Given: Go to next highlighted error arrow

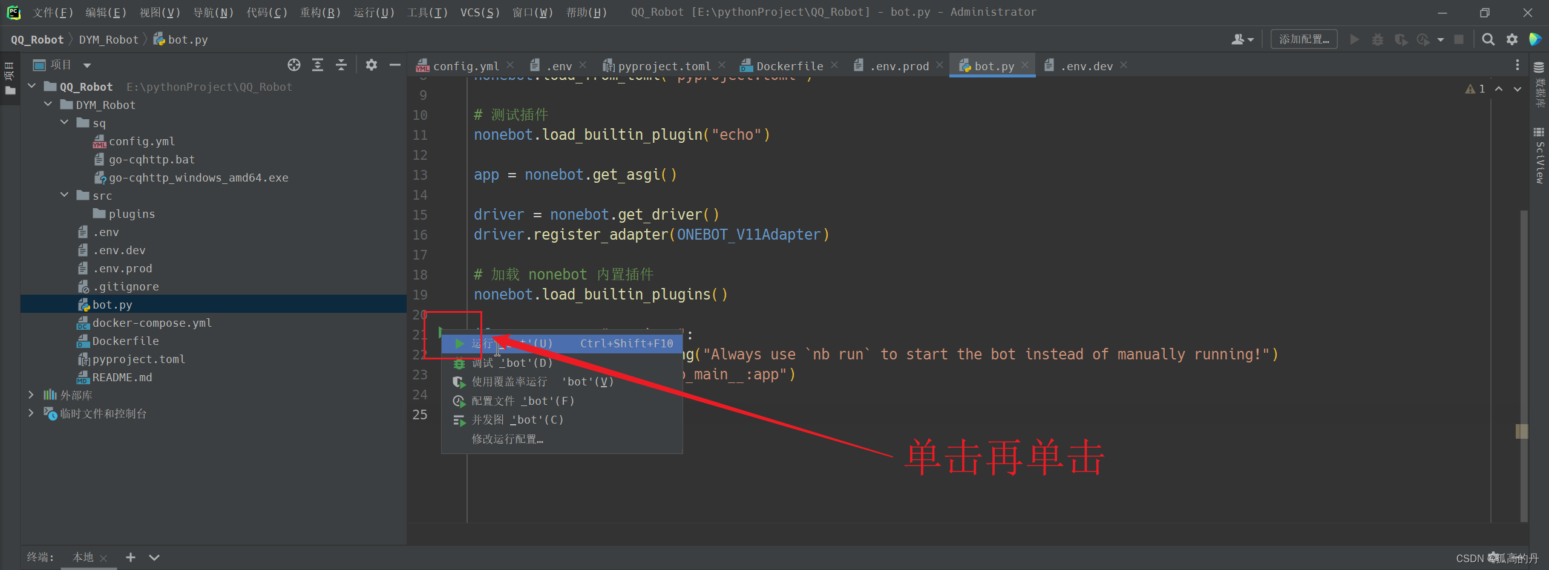Looking at the screenshot, I should click(1517, 89).
